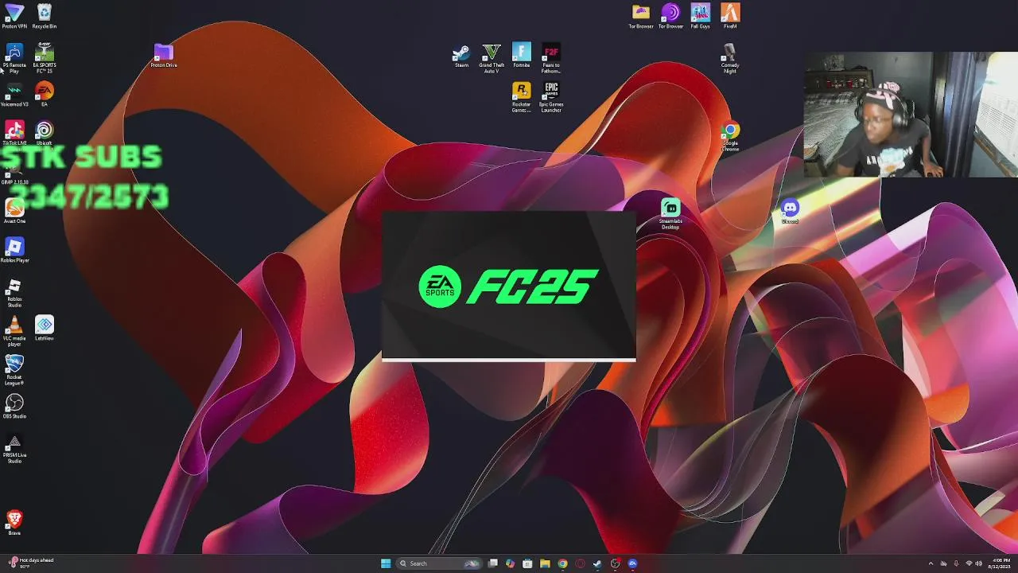Click the taskbar Search box
This screenshot has width=1018, height=573.
tap(439, 563)
